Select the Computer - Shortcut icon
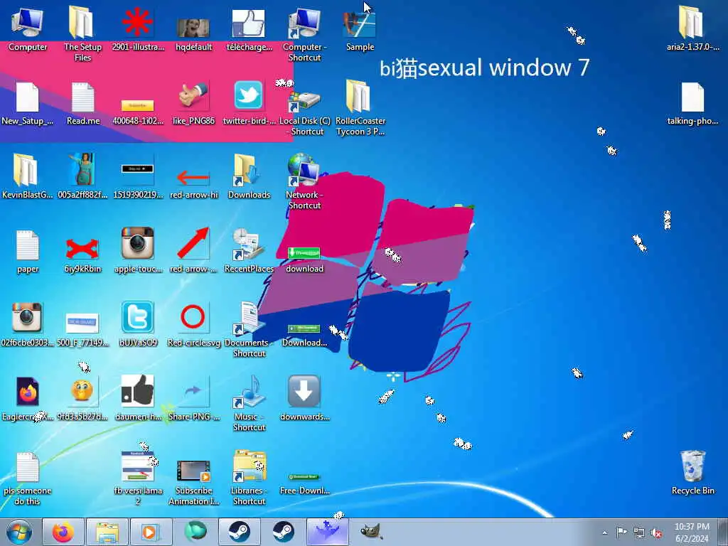This screenshot has height=546, width=728. pyautogui.click(x=304, y=34)
